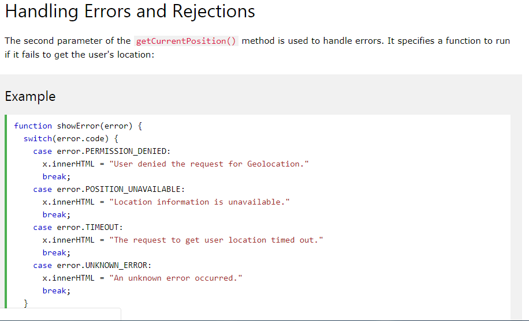The width and height of the screenshot is (529, 321).
Task: Click "if it fails to get the user's location" text
Action: tap(79, 55)
